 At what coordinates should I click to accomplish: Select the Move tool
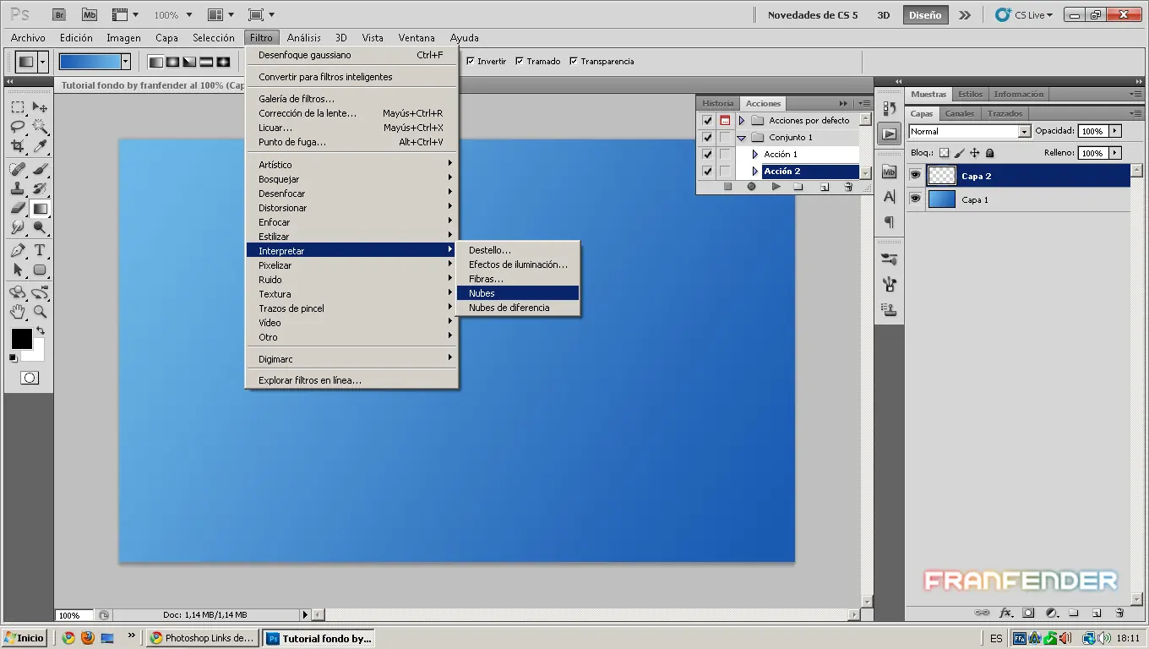click(40, 107)
